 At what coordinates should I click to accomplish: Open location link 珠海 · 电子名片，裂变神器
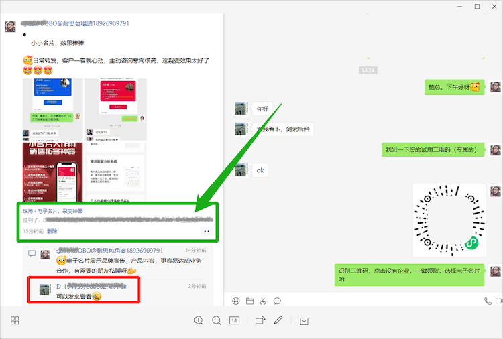(53, 211)
